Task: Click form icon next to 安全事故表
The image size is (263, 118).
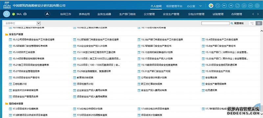Action: [x=203, y=78]
